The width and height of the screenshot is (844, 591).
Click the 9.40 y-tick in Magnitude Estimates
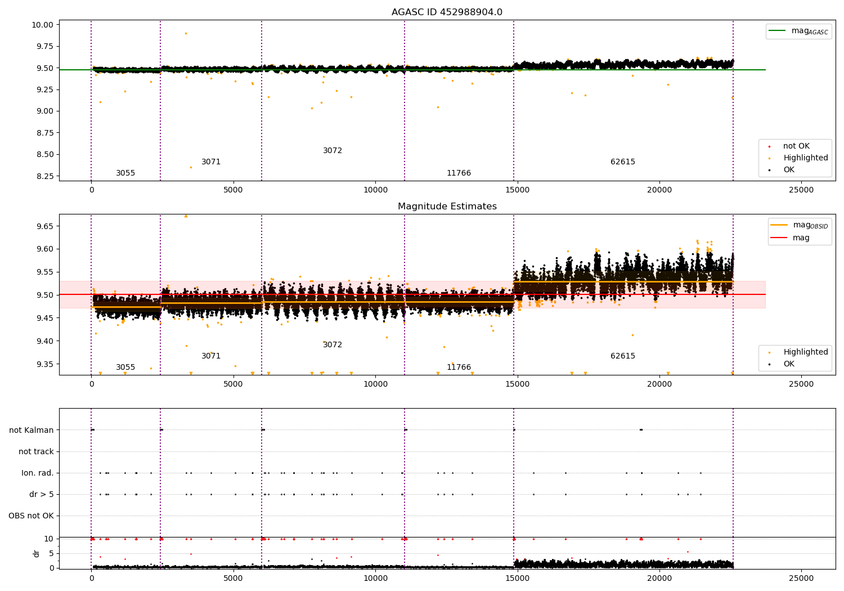click(44, 341)
